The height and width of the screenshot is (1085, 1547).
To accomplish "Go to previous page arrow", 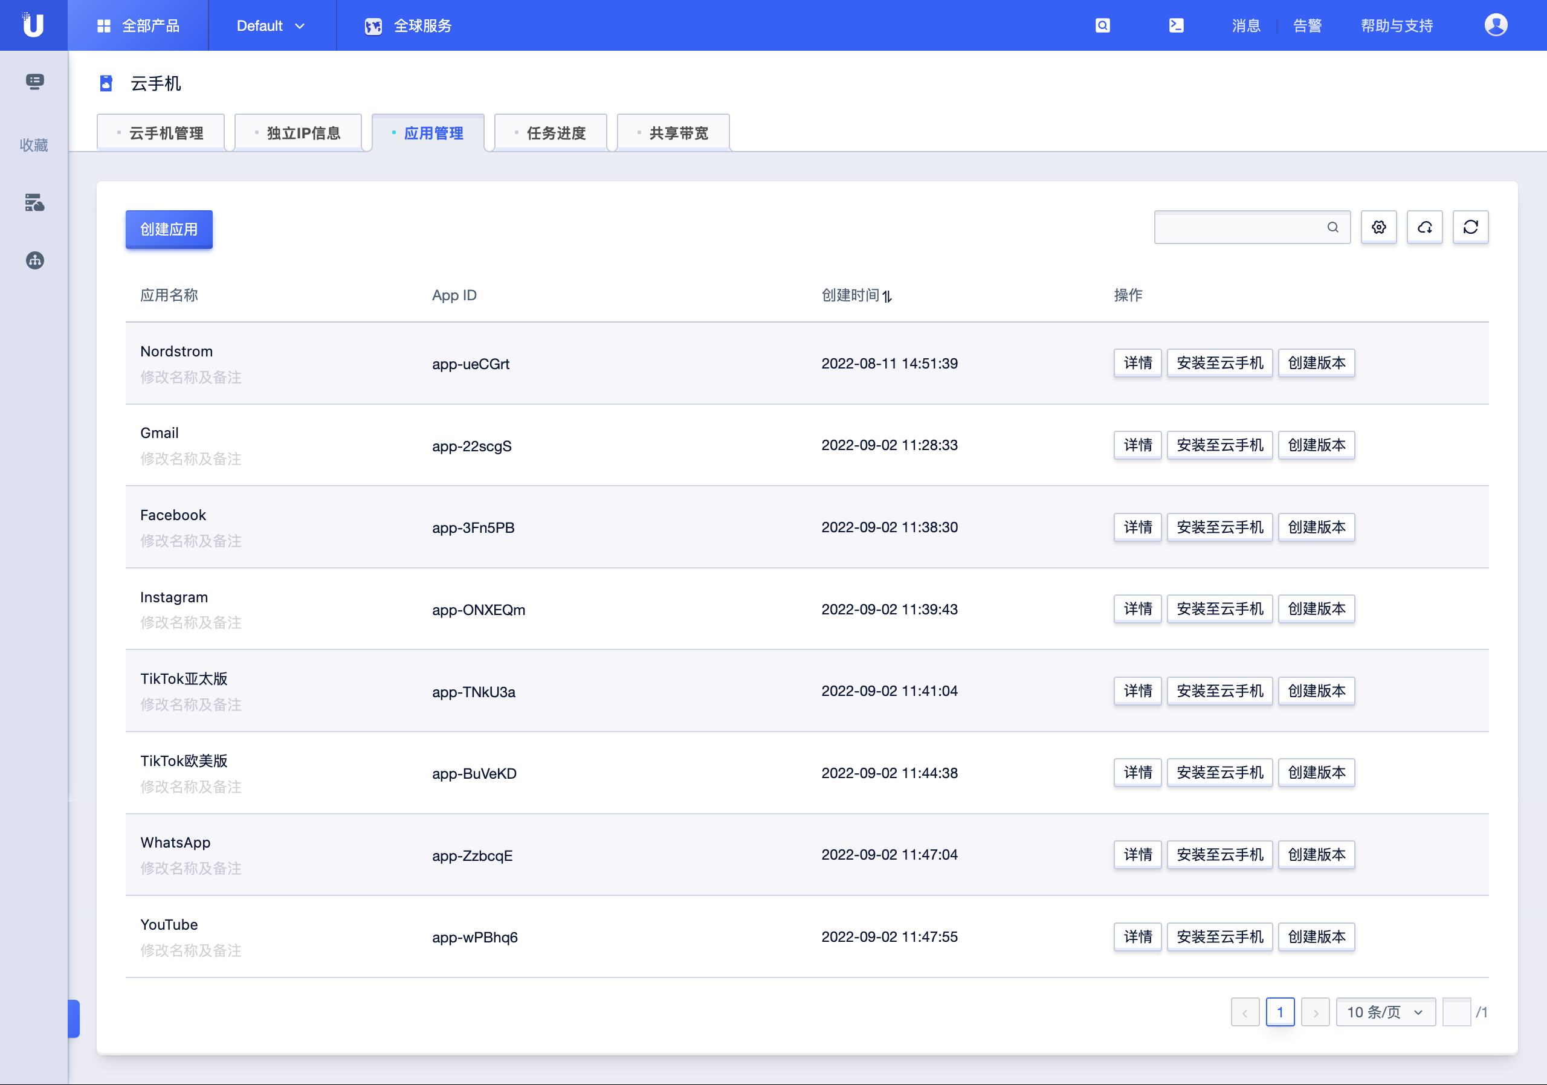I will (1245, 1013).
